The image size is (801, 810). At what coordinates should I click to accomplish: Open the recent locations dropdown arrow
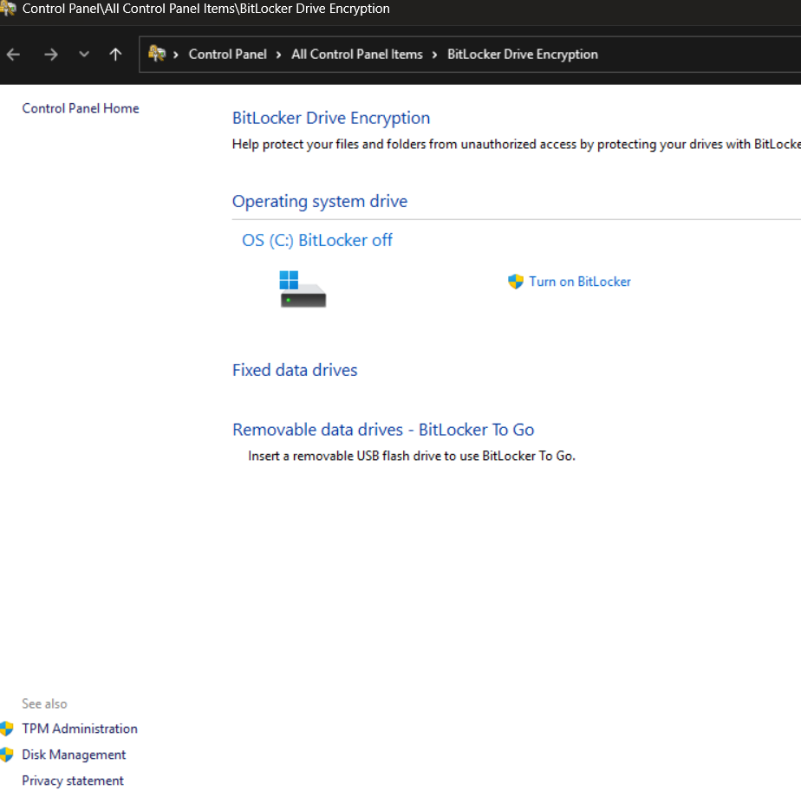[84, 55]
